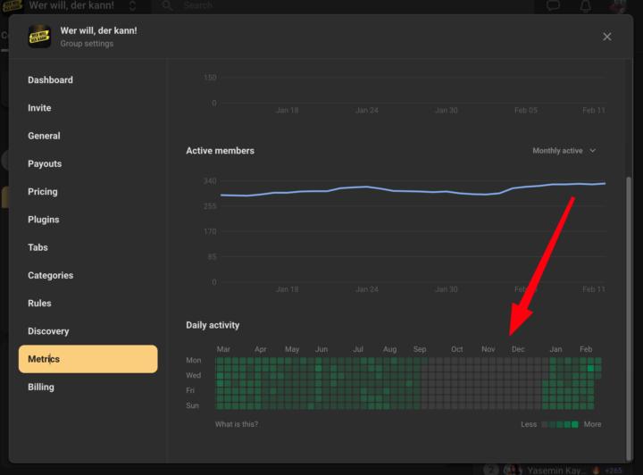Click the Mon row label of heatmap

click(x=193, y=360)
